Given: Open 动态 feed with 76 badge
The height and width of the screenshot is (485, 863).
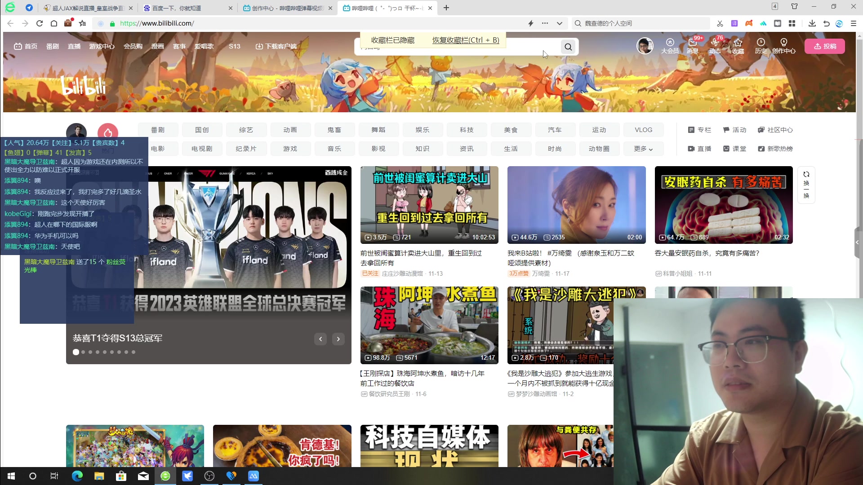Looking at the screenshot, I should 715,46.
